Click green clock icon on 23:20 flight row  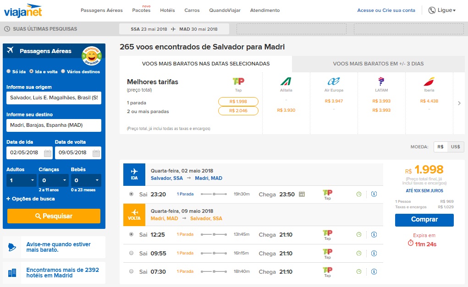[x=359, y=194]
